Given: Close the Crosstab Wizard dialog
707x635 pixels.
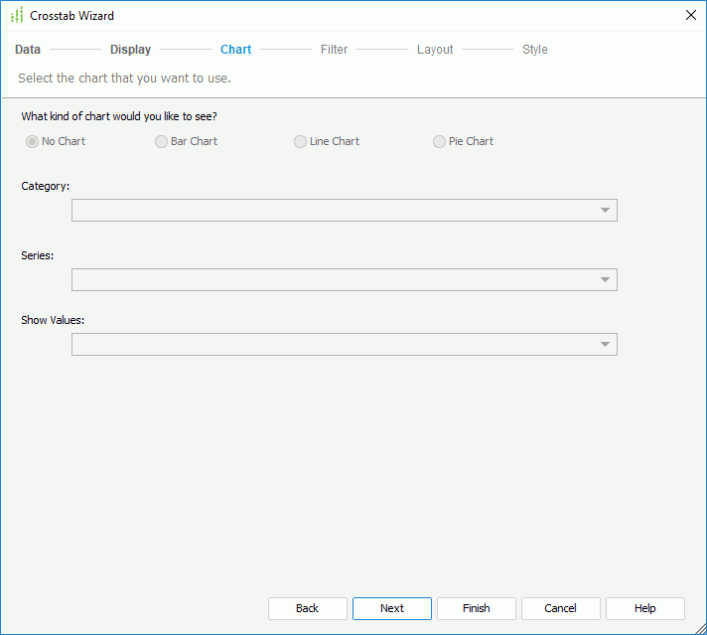Looking at the screenshot, I should (690, 15).
